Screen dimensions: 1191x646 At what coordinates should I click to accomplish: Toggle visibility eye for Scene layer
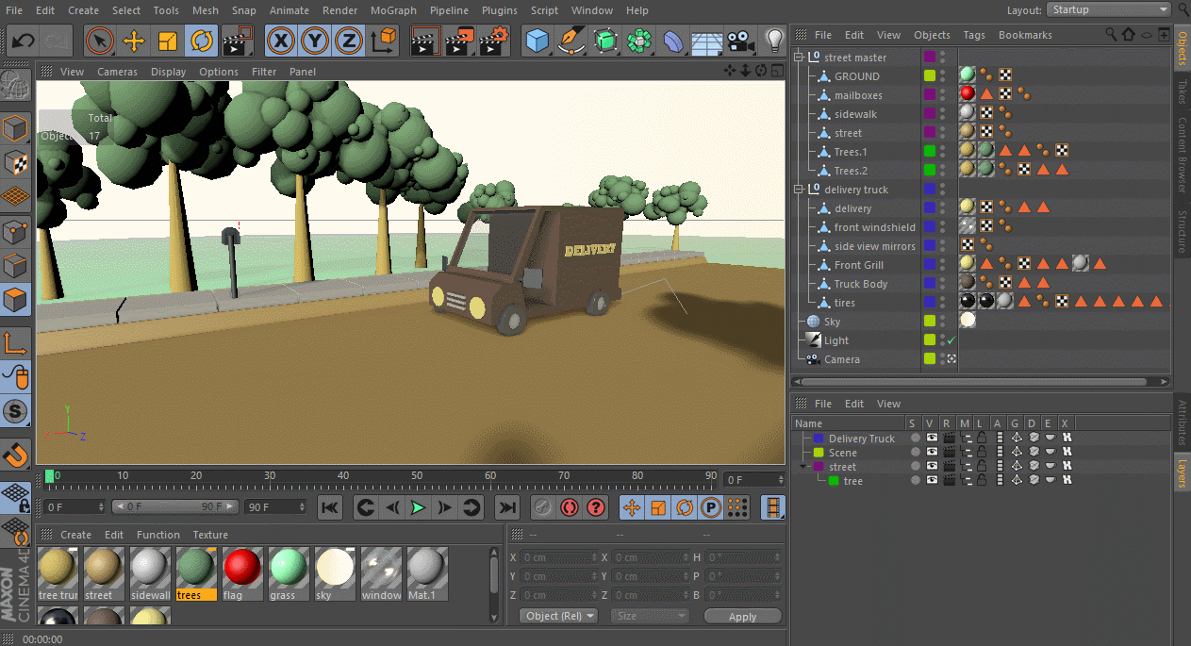click(x=932, y=453)
